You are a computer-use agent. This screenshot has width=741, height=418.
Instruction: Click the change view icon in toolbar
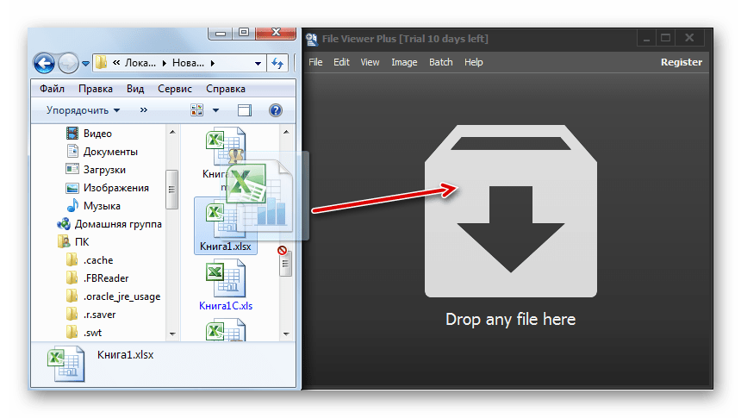(x=197, y=110)
